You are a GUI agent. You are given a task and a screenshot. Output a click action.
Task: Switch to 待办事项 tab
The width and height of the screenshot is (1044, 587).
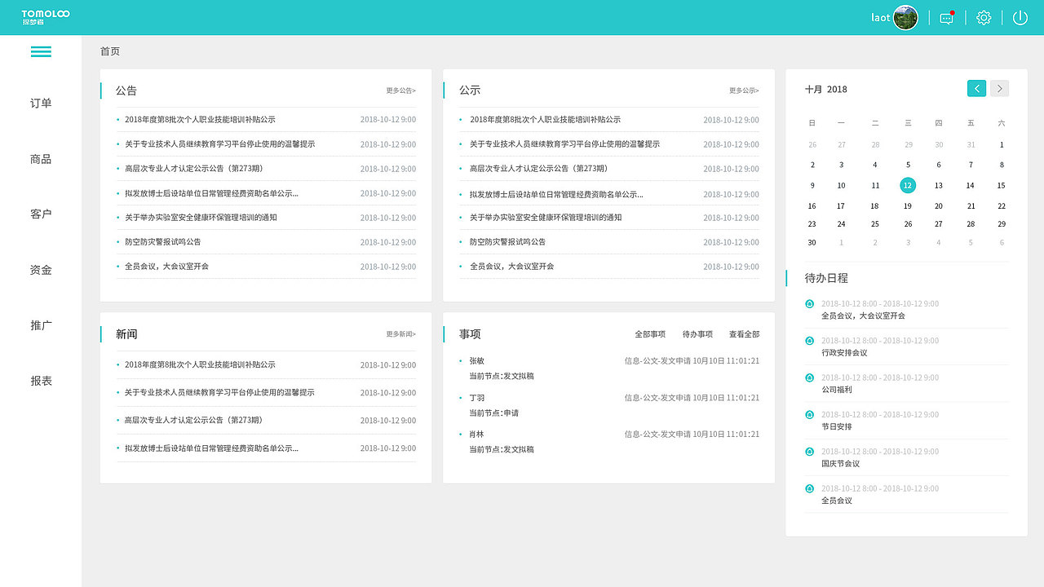(x=697, y=334)
